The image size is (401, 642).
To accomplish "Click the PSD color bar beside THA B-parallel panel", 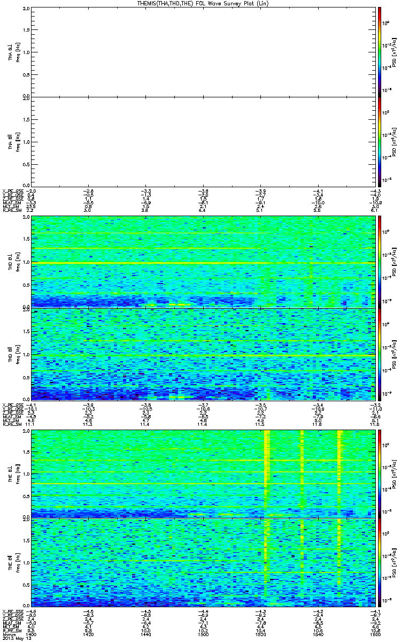I will pos(380,141).
